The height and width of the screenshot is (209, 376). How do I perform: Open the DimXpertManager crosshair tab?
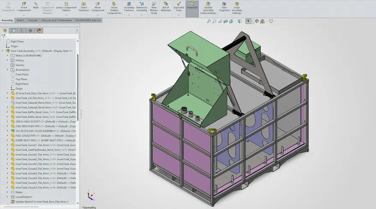point(30,30)
